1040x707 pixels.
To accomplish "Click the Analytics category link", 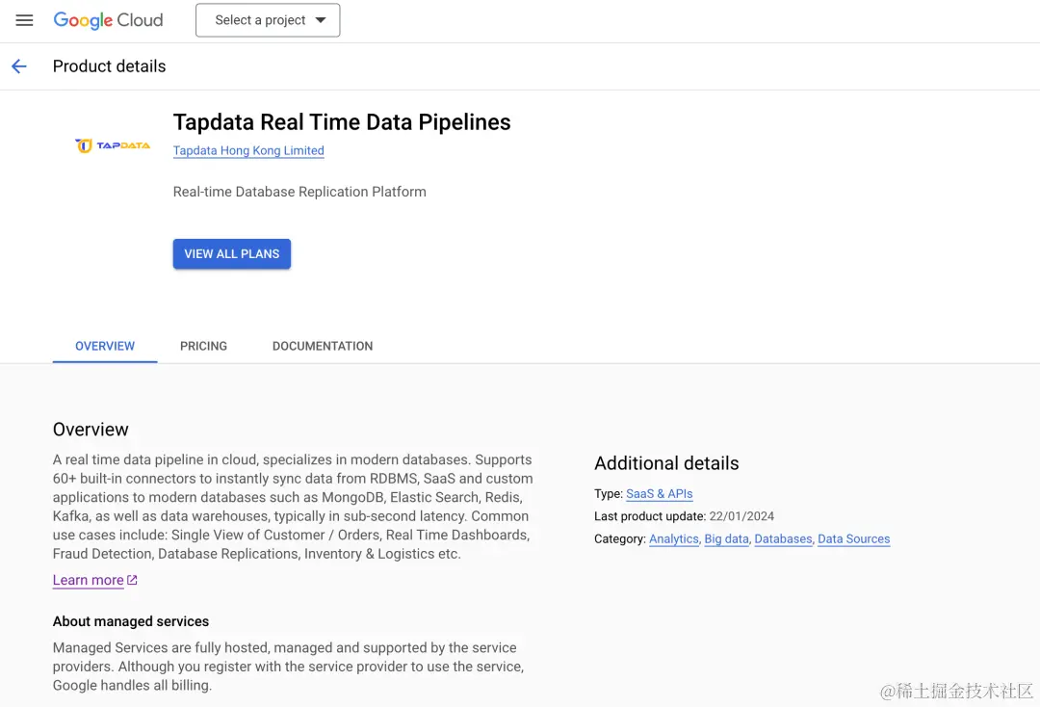I will (x=674, y=539).
